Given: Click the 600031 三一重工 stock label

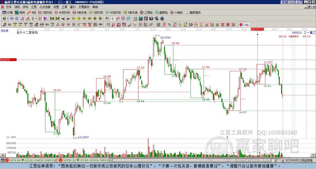Looking at the screenshot, I should tap(304, 33).
